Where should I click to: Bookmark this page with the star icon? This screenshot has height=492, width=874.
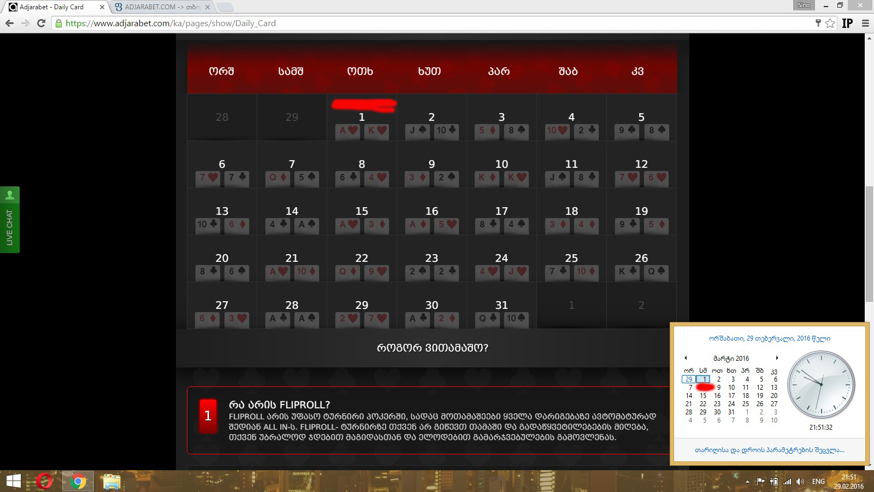click(x=830, y=23)
